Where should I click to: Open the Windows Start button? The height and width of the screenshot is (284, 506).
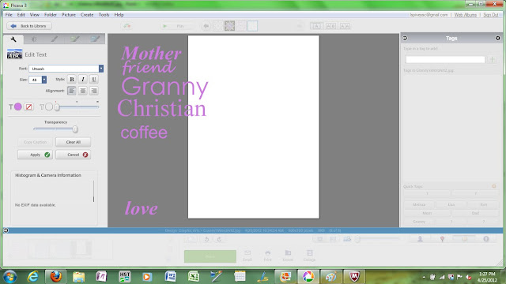click(x=9, y=277)
